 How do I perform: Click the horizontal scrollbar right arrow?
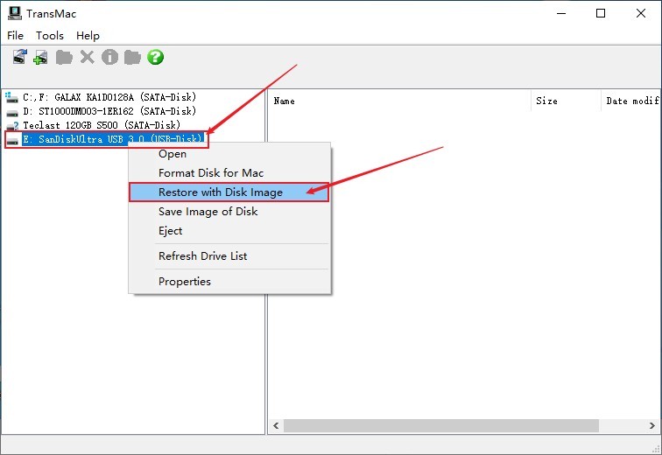pos(652,425)
